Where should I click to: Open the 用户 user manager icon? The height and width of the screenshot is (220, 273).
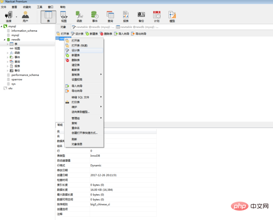(25, 17)
